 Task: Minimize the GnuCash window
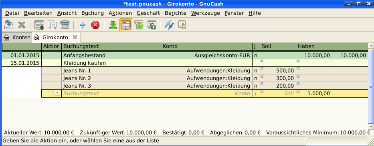(x=348, y=4)
